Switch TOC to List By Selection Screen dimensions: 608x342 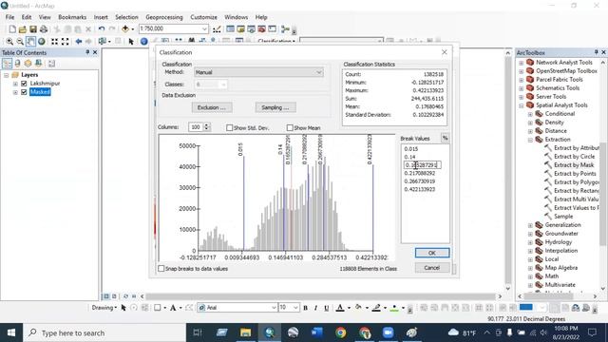(38, 64)
